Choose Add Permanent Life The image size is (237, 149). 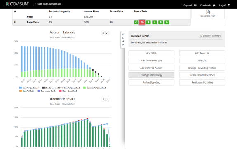(x=151, y=61)
